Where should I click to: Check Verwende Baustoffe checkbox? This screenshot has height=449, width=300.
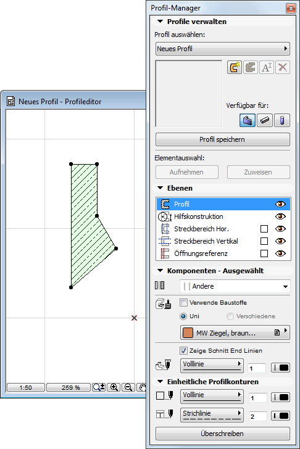coord(183,303)
